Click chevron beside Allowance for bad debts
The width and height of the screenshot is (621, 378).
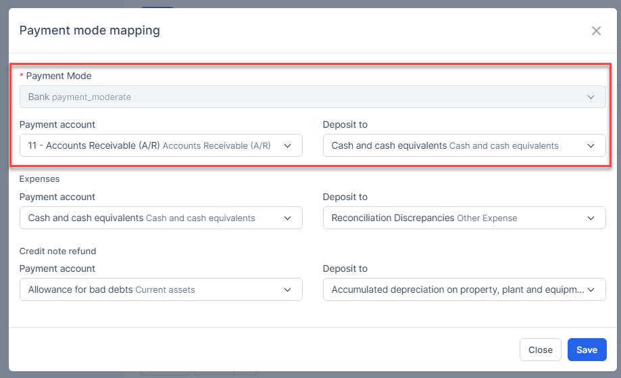[x=288, y=289]
